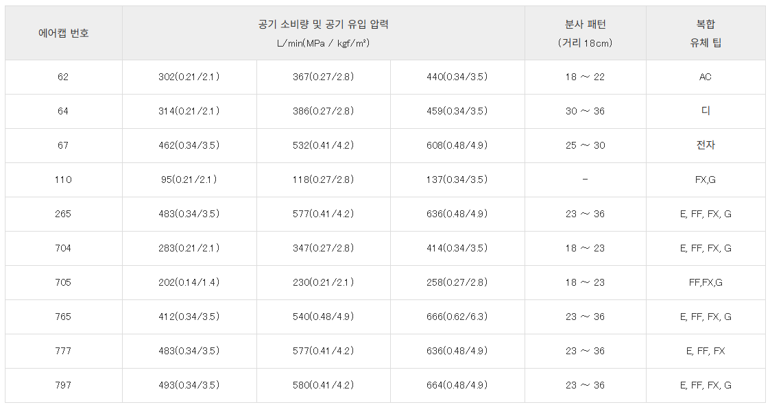770x407 pixels.
Task: Click air cap number 62 cell
Action: coord(63,77)
